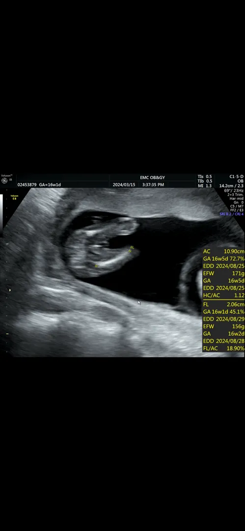Click the GA 16w5d 72.7% row
Viewport: 245px width, 531px height.
(x=223, y=259)
